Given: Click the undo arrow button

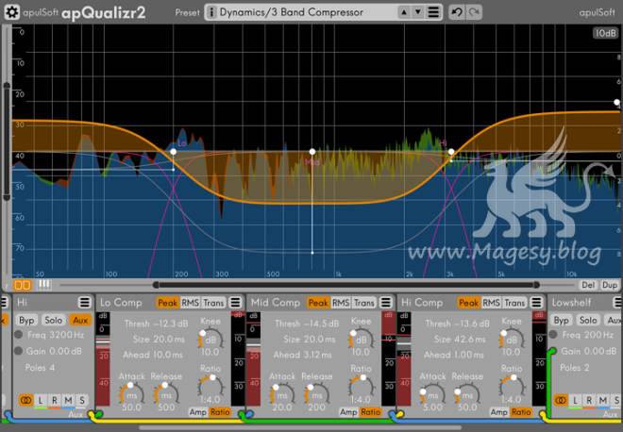Looking at the screenshot, I should pos(457,12).
